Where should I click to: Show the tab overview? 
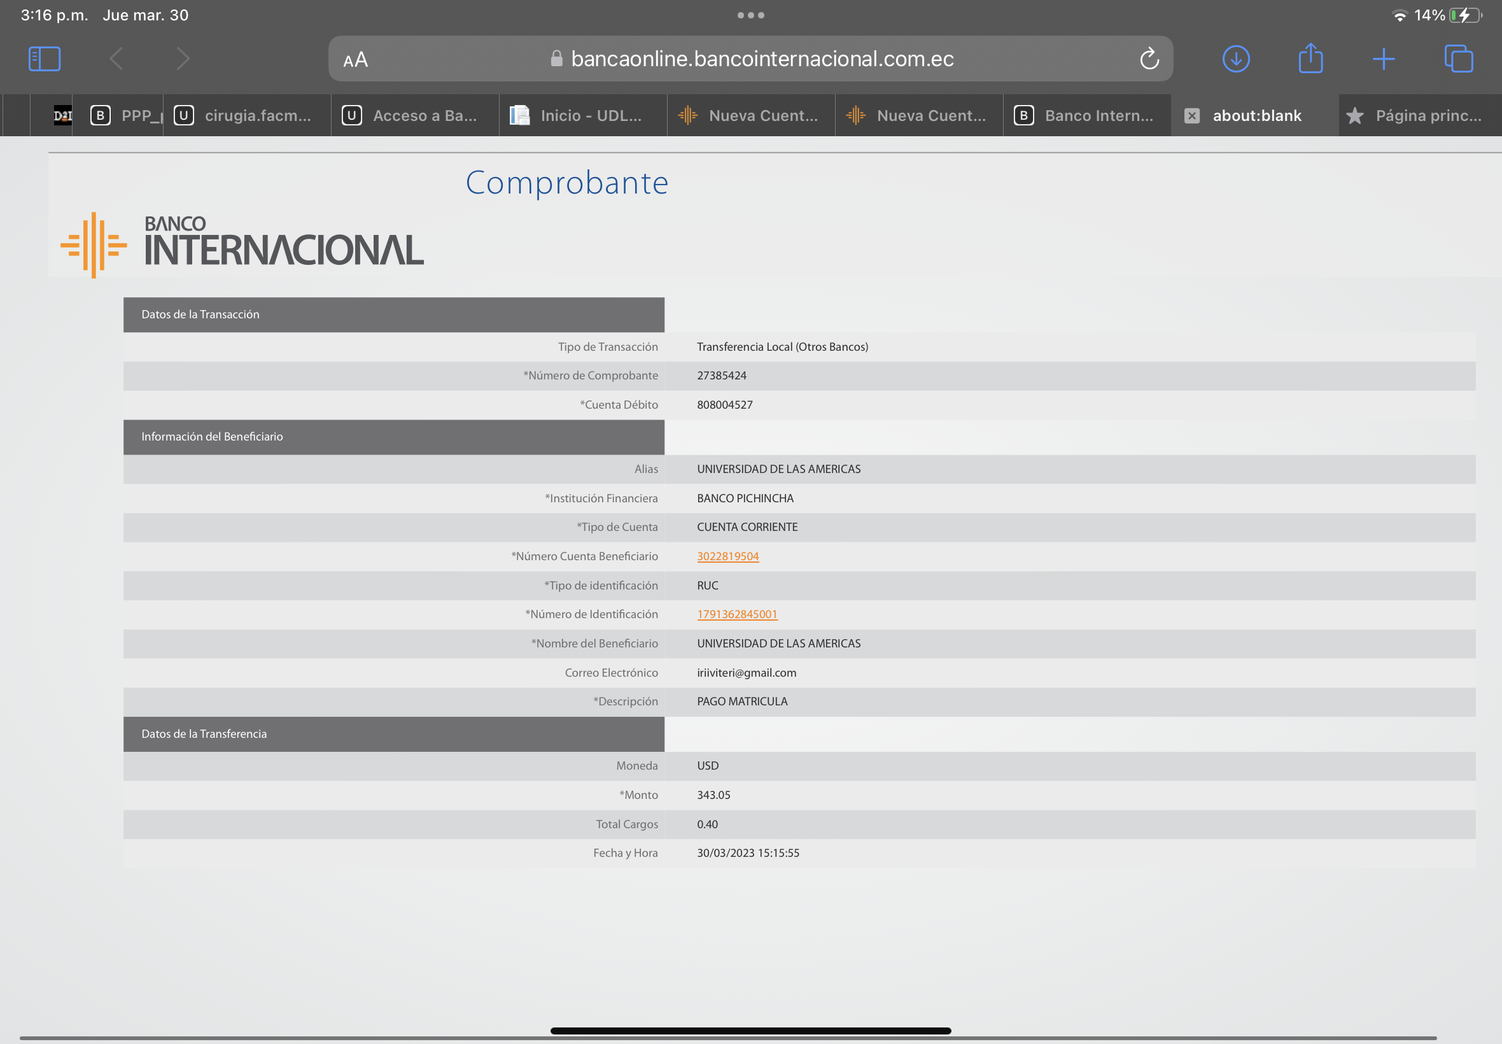[1458, 59]
